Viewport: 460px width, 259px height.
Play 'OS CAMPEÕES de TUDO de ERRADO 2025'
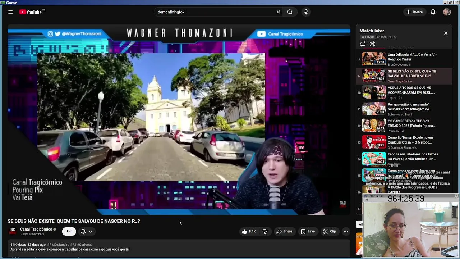pos(411,123)
